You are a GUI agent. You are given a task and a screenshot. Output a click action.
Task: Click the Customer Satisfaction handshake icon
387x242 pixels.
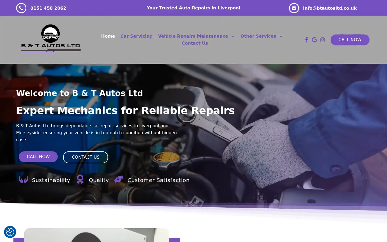119,179
